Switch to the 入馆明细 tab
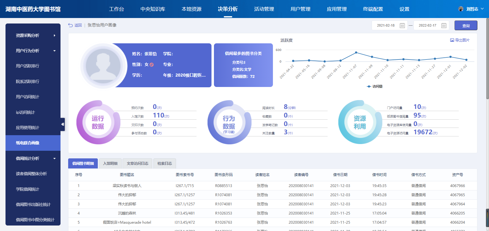Screen dimensions: 489x231 110,164
